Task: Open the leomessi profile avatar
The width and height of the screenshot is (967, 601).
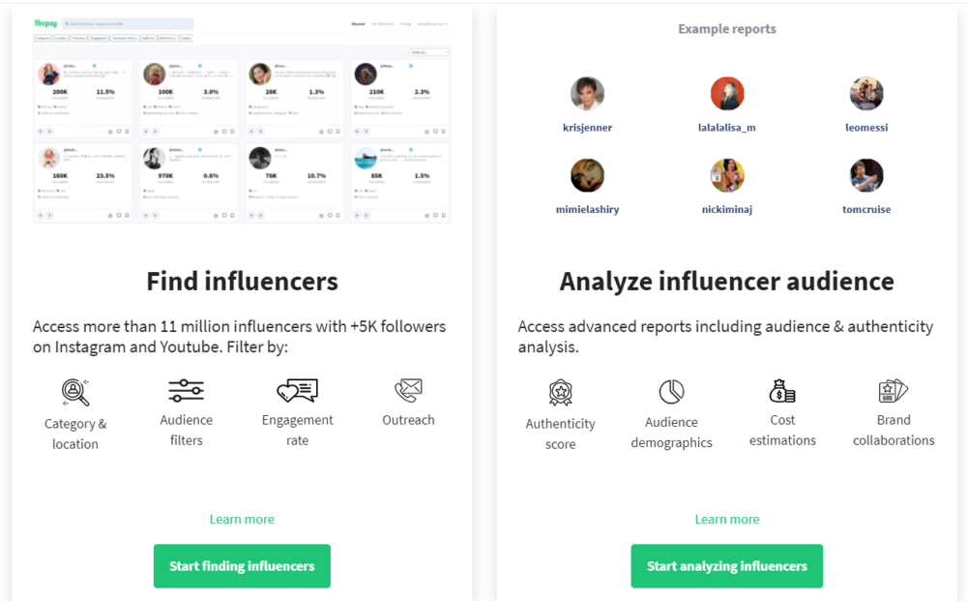Action: tap(866, 93)
